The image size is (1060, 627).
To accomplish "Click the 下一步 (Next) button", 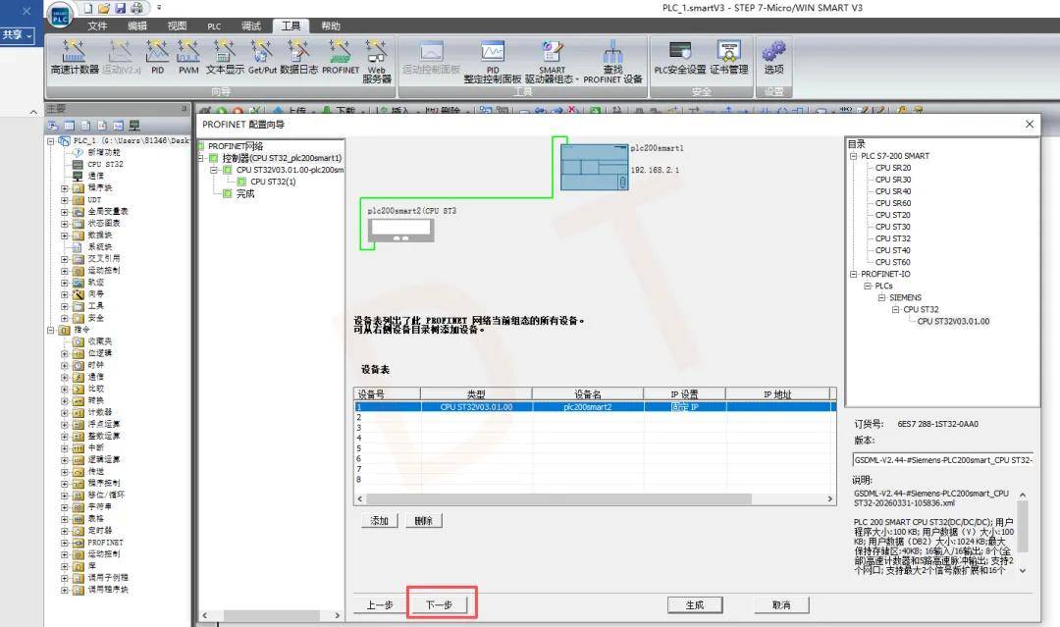I will 439,604.
